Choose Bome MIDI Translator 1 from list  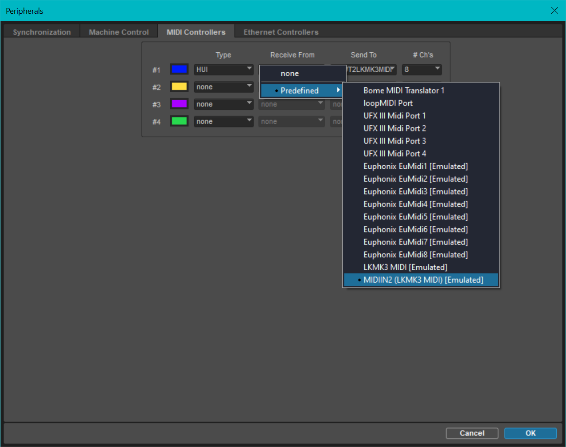point(403,90)
